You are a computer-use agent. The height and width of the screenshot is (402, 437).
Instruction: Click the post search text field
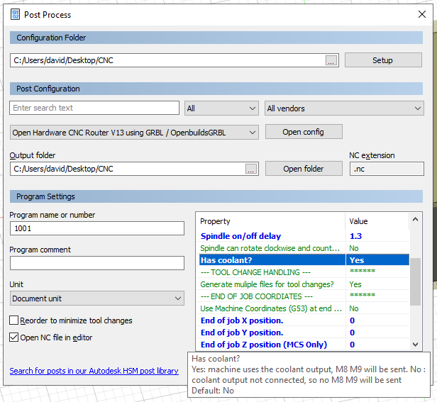94,108
